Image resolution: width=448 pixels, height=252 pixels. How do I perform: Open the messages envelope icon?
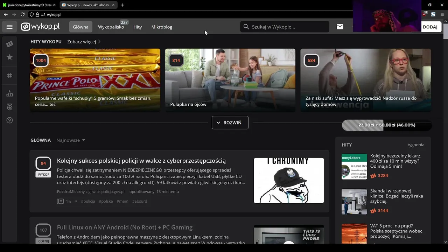click(340, 27)
